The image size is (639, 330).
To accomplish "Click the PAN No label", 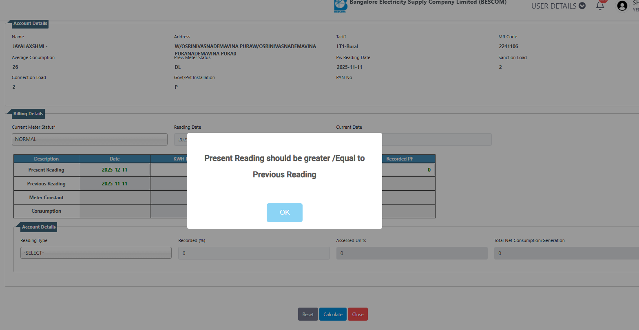I will click(344, 77).
